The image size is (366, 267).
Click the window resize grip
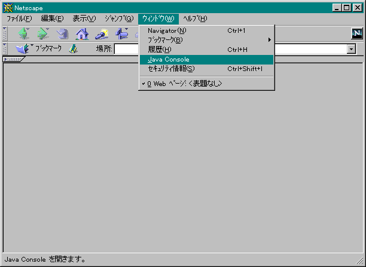click(x=359, y=260)
